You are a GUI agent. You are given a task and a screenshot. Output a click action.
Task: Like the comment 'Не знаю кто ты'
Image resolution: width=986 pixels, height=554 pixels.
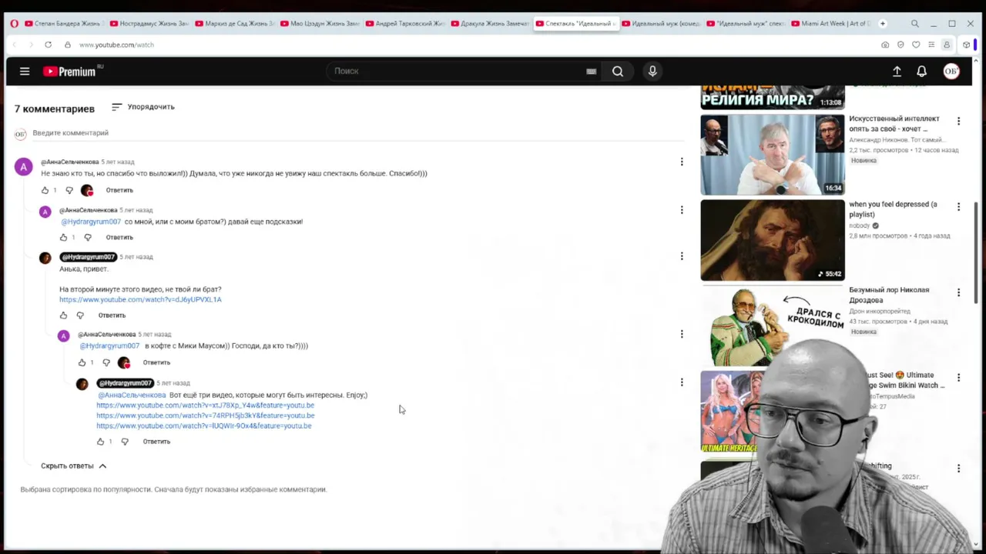[45, 190]
